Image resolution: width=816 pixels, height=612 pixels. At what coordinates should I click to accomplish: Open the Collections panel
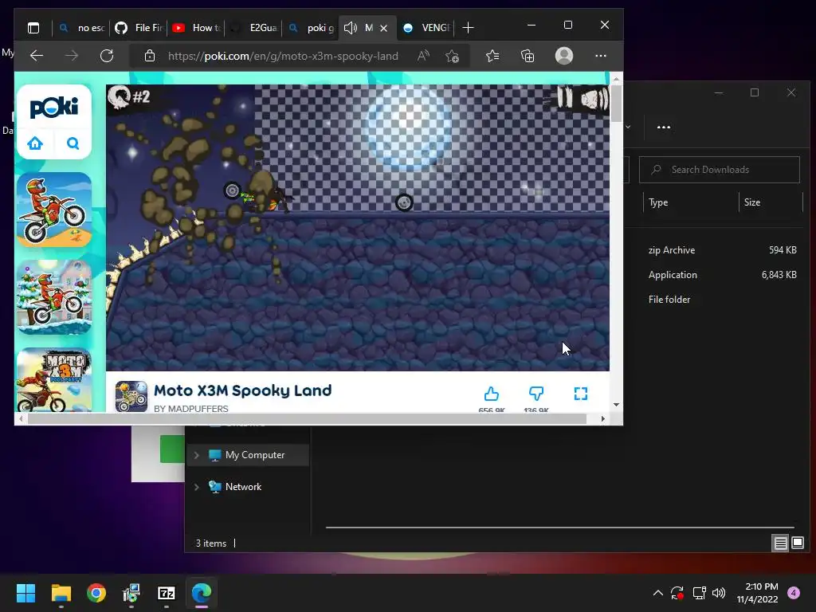pyautogui.click(x=528, y=56)
